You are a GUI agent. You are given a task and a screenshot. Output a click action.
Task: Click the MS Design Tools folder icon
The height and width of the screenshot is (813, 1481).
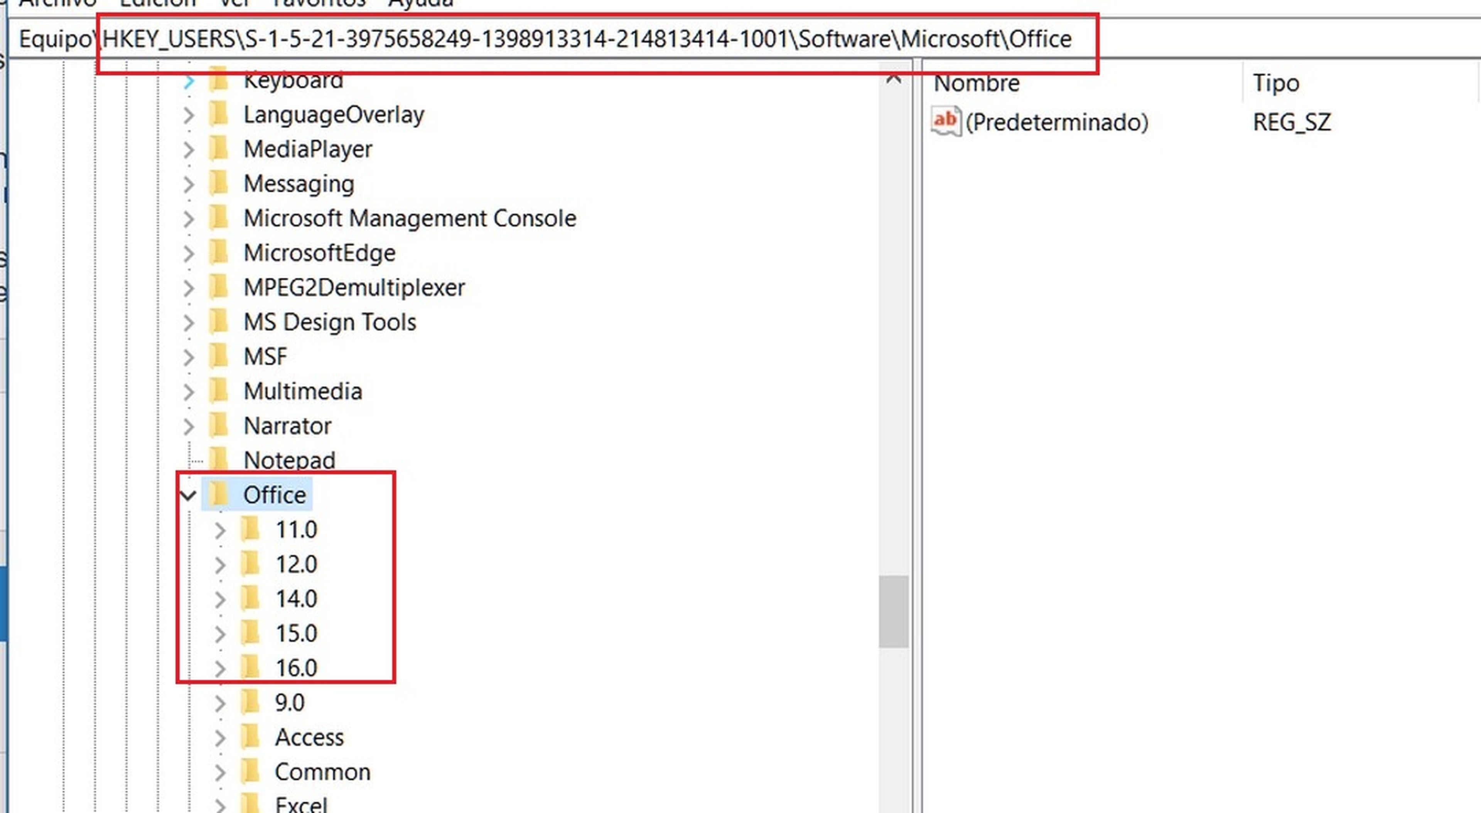pos(218,321)
